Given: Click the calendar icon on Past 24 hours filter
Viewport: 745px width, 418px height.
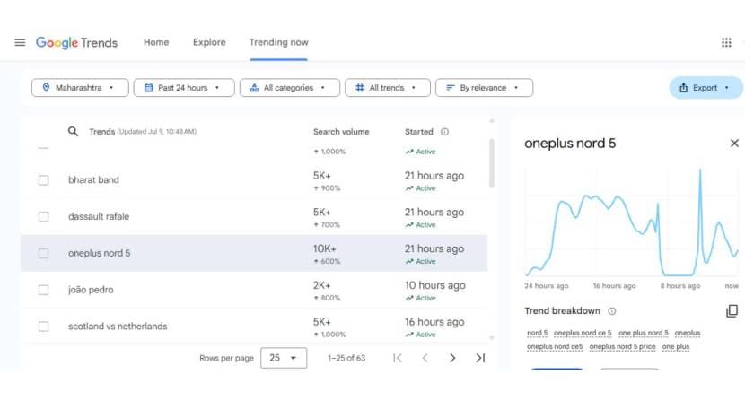Looking at the screenshot, I should pos(149,88).
